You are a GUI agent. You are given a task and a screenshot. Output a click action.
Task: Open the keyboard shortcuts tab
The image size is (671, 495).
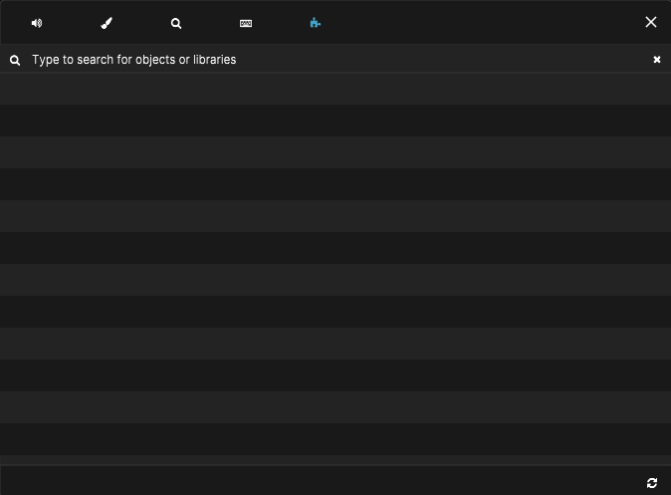(x=246, y=23)
